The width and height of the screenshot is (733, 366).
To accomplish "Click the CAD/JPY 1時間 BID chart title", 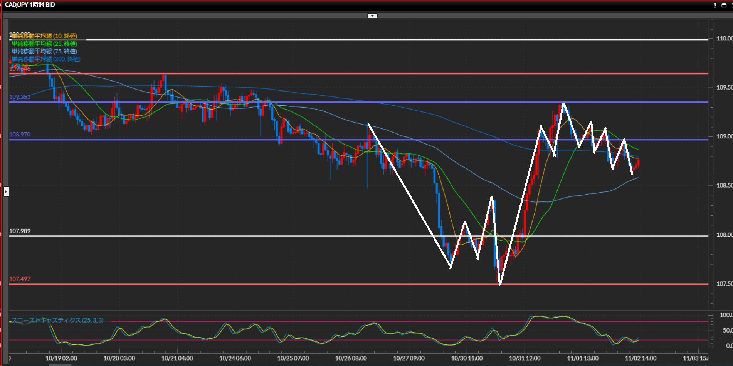I will pos(30,5).
